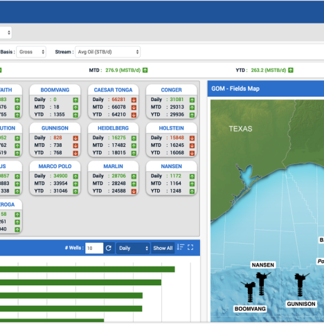The image size is (324, 324).
Task: Click the NANSEN label on the map
Action: coord(263,265)
